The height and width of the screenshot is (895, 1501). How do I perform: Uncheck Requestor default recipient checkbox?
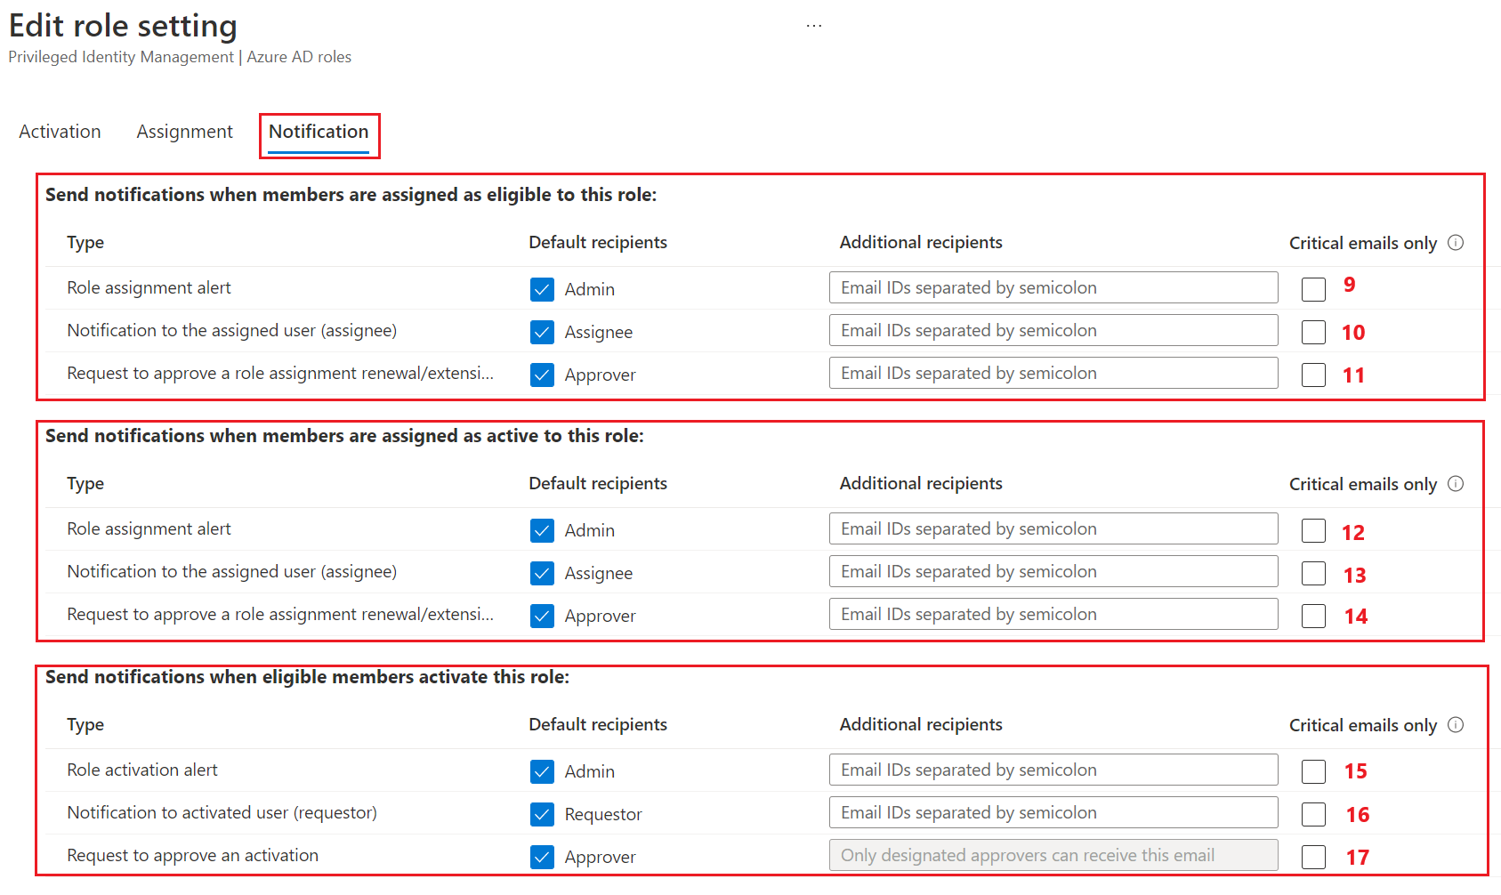click(542, 814)
